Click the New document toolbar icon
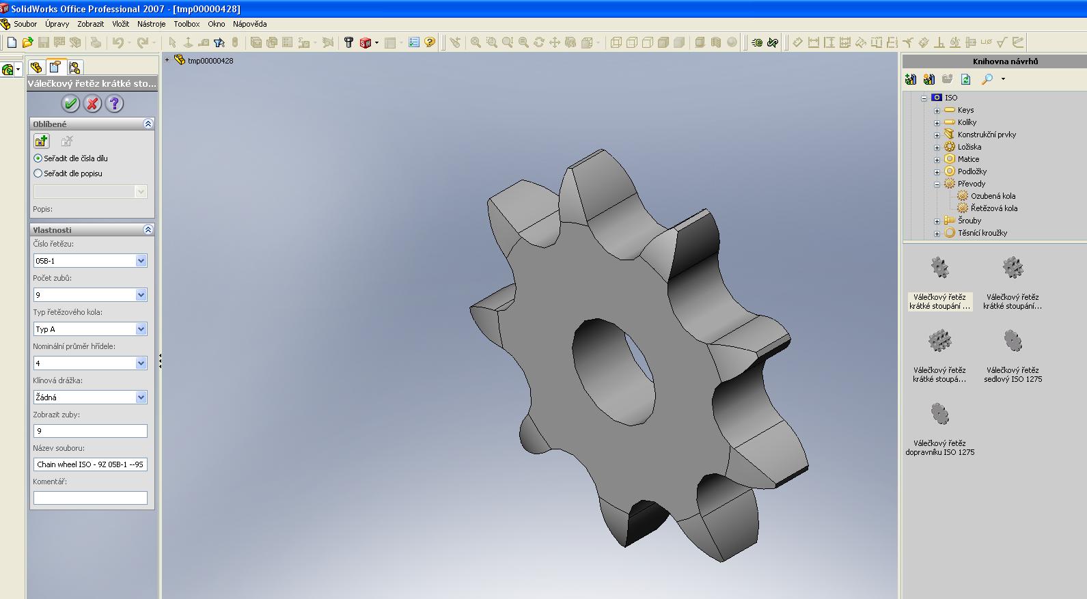1087x599 pixels. [12, 42]
